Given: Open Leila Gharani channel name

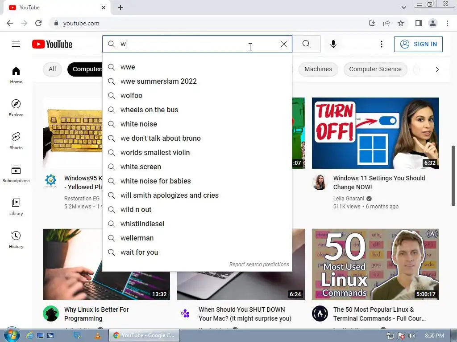Looking at the screenshot, I should coord(349,198).
